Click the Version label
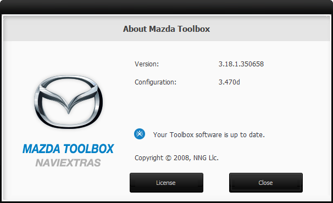Image resolution: width=333 pixels, height=203 pixels. tap(147, 64)
